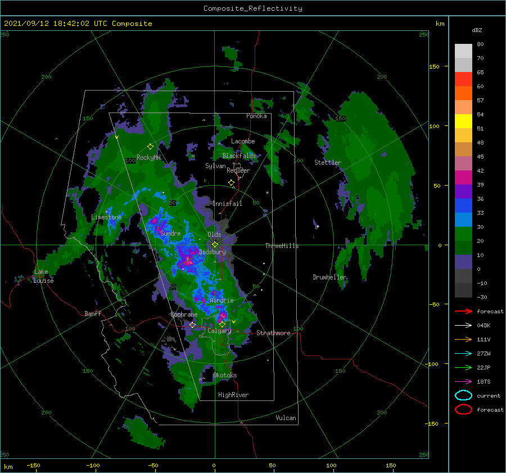Viewport: 506px width, 473px height.
Task: Click the RockyMH label
Action: (x=148, y=157)
